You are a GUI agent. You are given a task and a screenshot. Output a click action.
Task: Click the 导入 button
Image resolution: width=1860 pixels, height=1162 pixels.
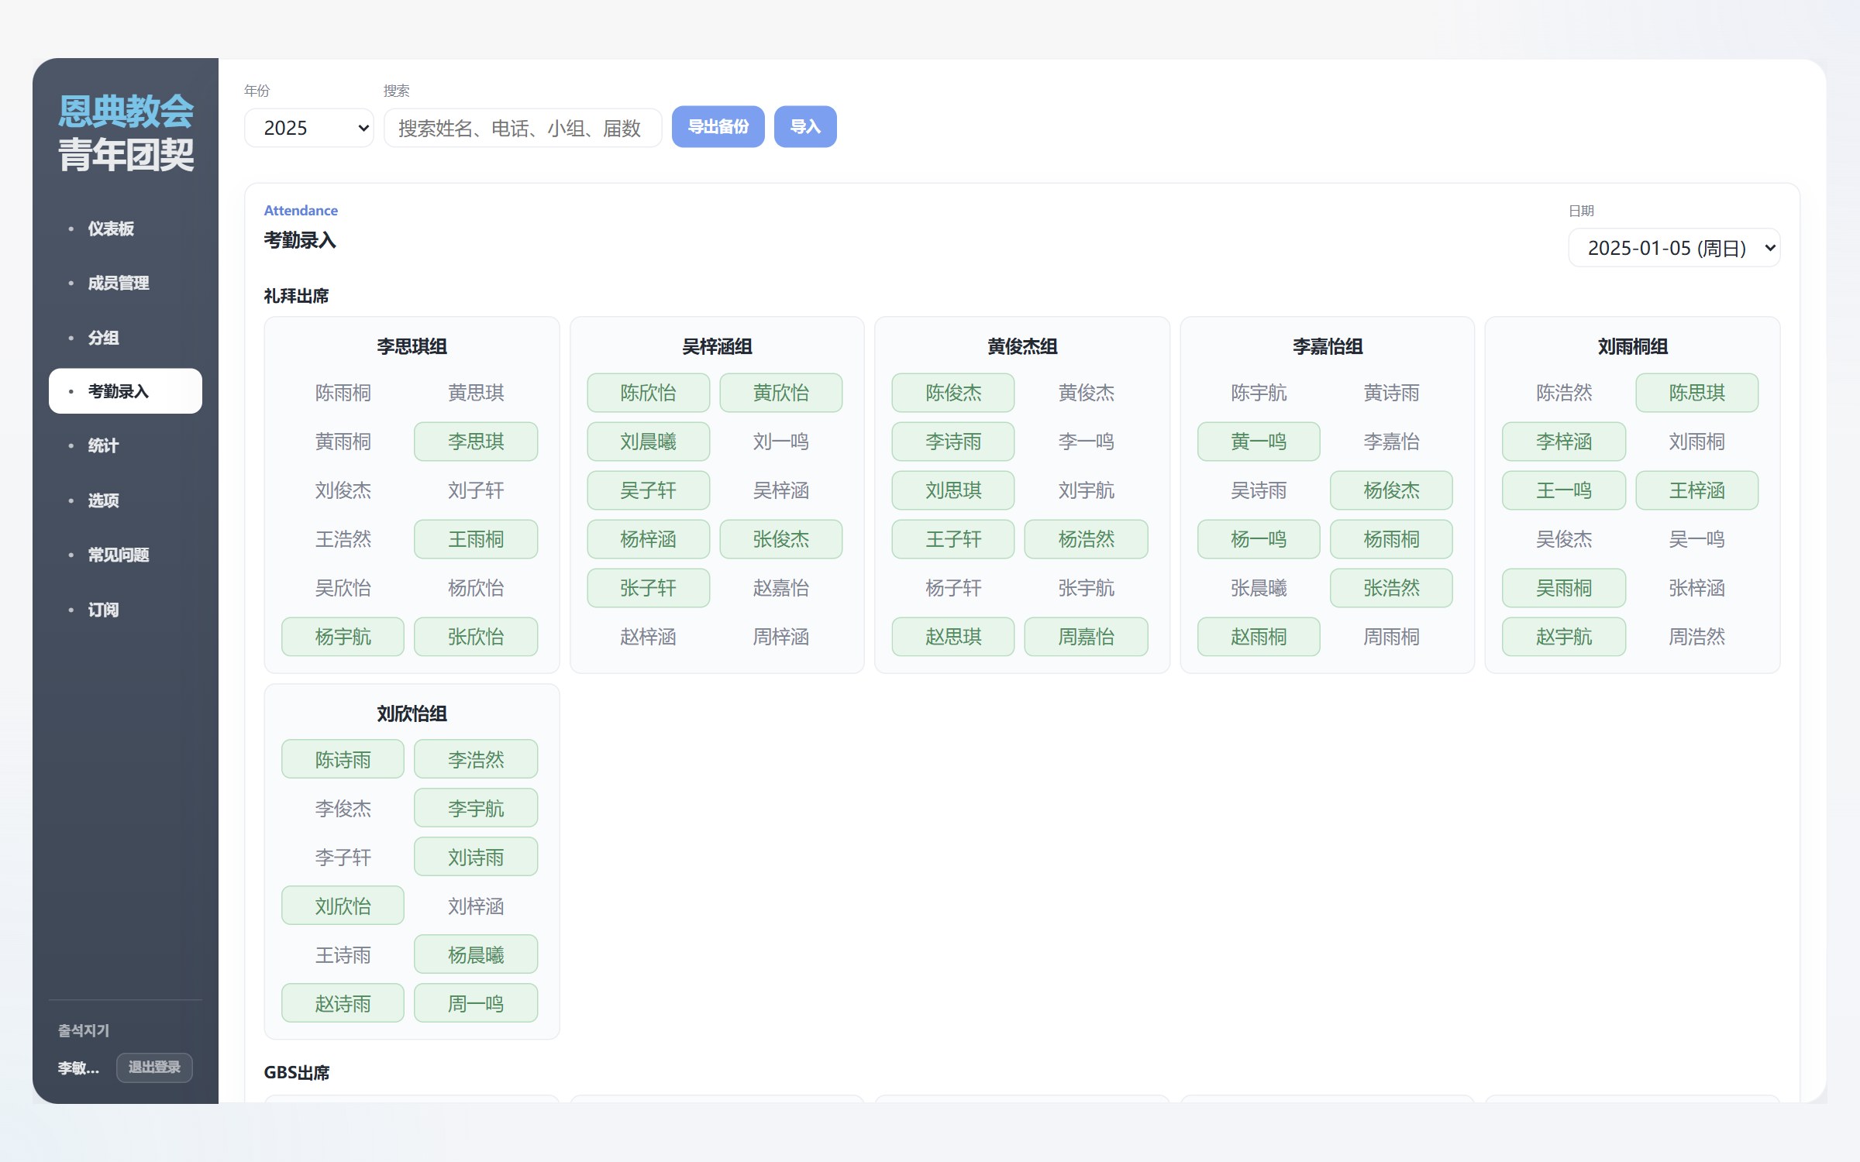coord(805,126)
